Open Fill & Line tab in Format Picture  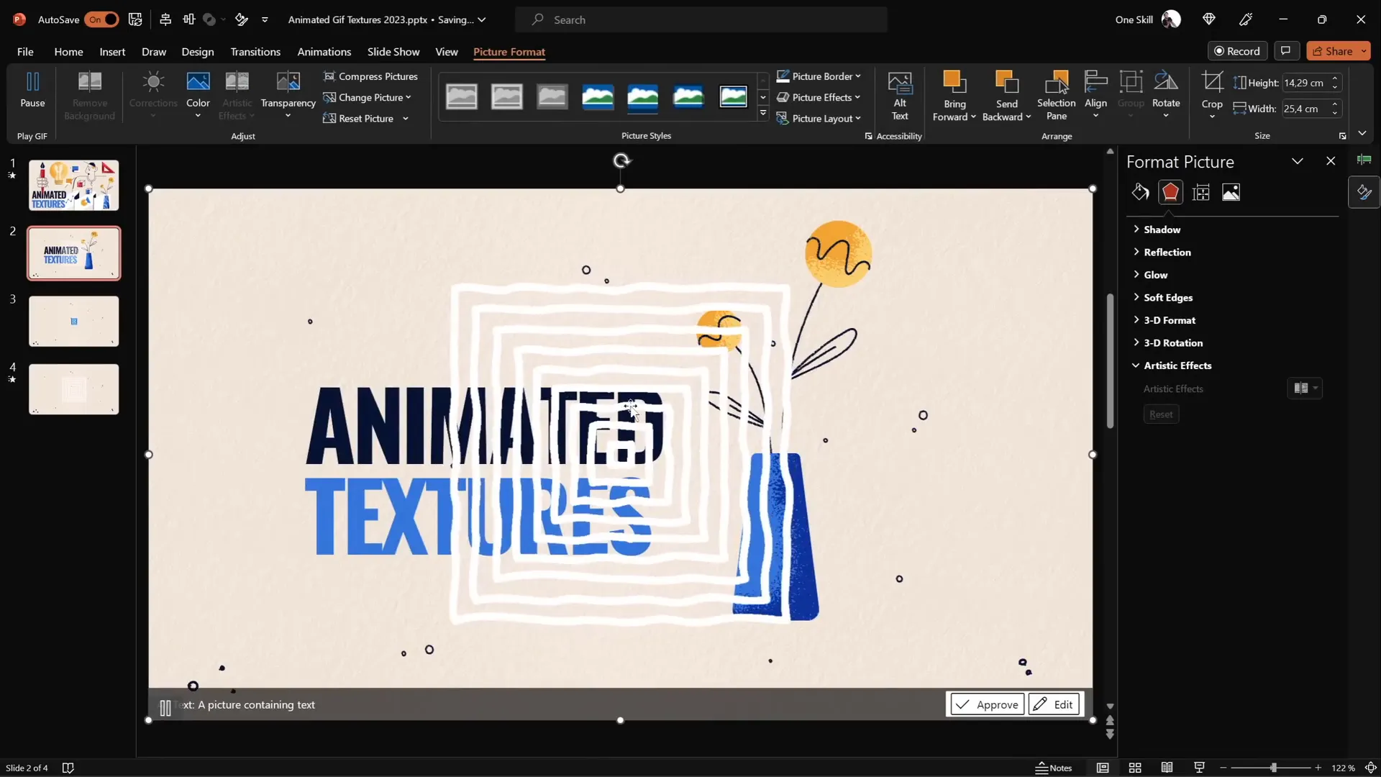[1140, 192]
